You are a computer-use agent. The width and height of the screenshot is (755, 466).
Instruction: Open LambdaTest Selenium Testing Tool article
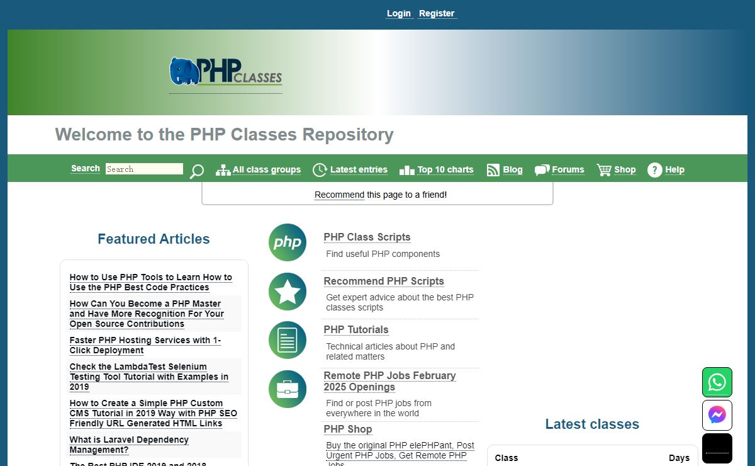[149, 377]
